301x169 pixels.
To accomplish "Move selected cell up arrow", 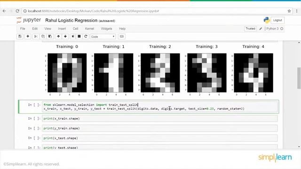I will [x=58, y=37].
